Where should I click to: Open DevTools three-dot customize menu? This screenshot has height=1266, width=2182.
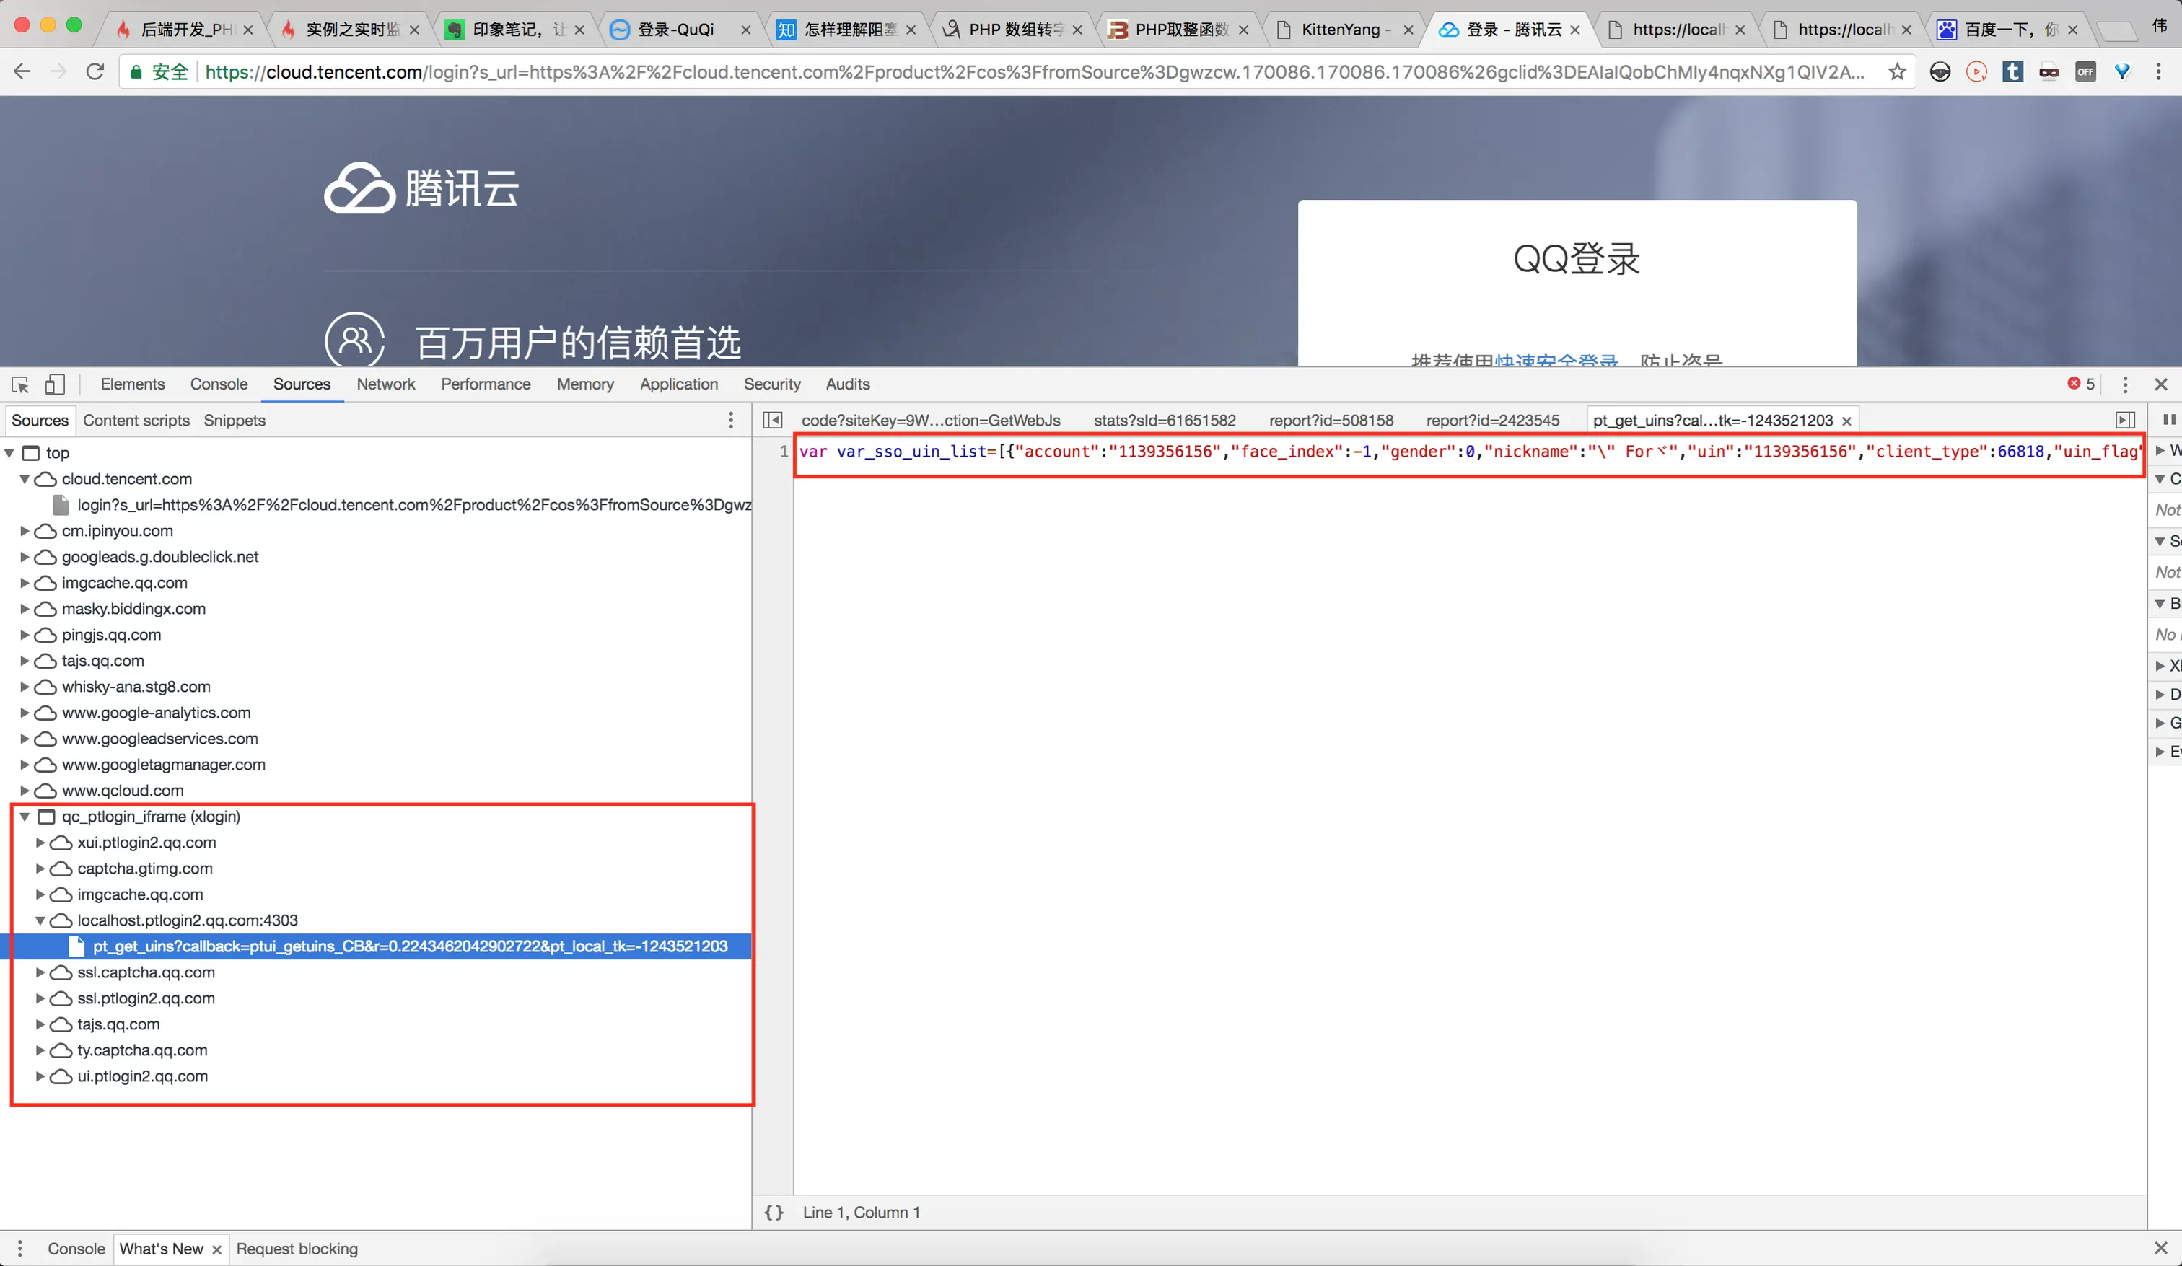point(2125,384)
